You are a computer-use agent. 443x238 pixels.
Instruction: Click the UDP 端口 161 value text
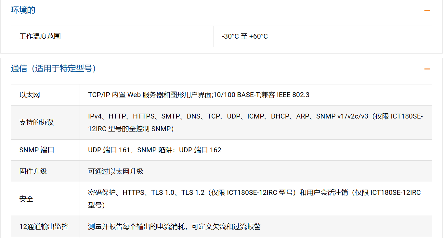(155, 150)
